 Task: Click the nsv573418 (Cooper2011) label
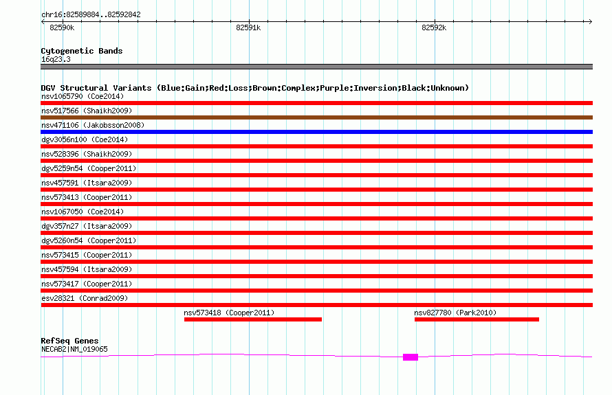point(229,313)
